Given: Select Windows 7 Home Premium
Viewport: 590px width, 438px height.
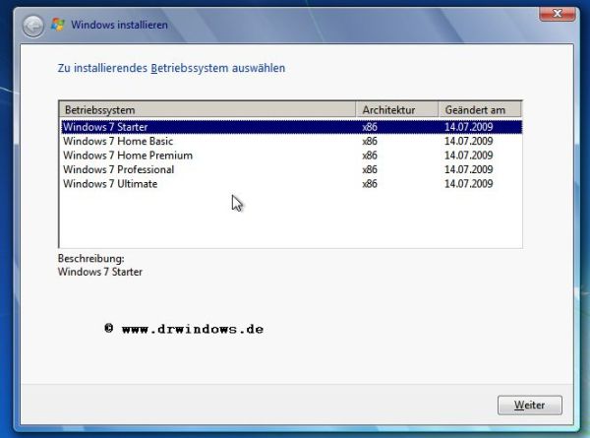Looking at the screenshot, I should pos(291,156).
